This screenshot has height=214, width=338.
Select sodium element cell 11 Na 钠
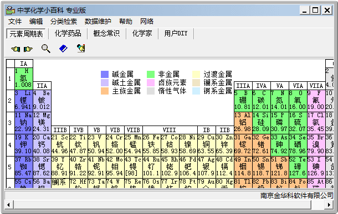point(24,123)
